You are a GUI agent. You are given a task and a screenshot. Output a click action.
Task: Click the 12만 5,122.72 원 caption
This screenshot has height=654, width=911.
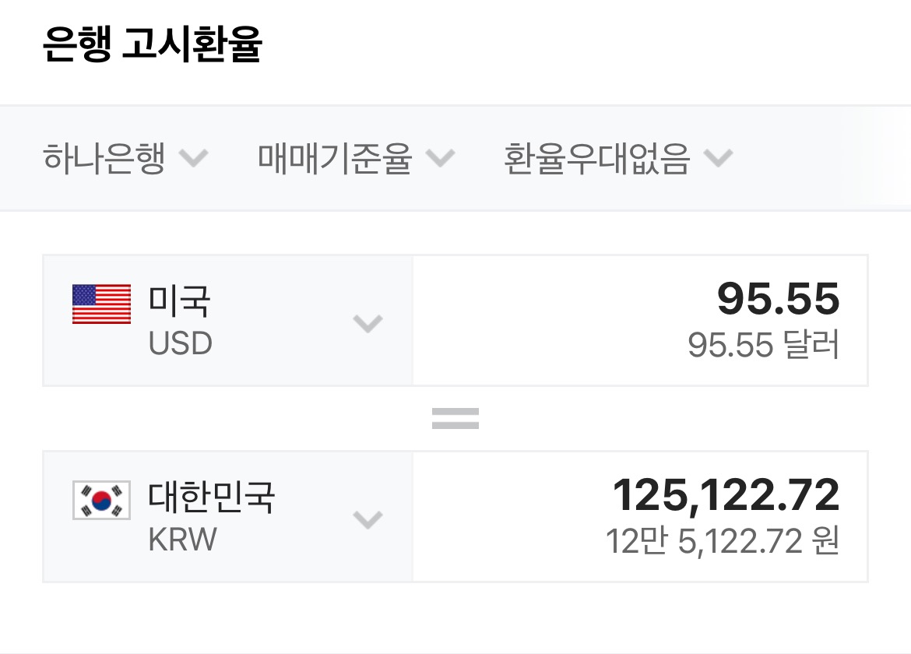(x=723, y=541)
